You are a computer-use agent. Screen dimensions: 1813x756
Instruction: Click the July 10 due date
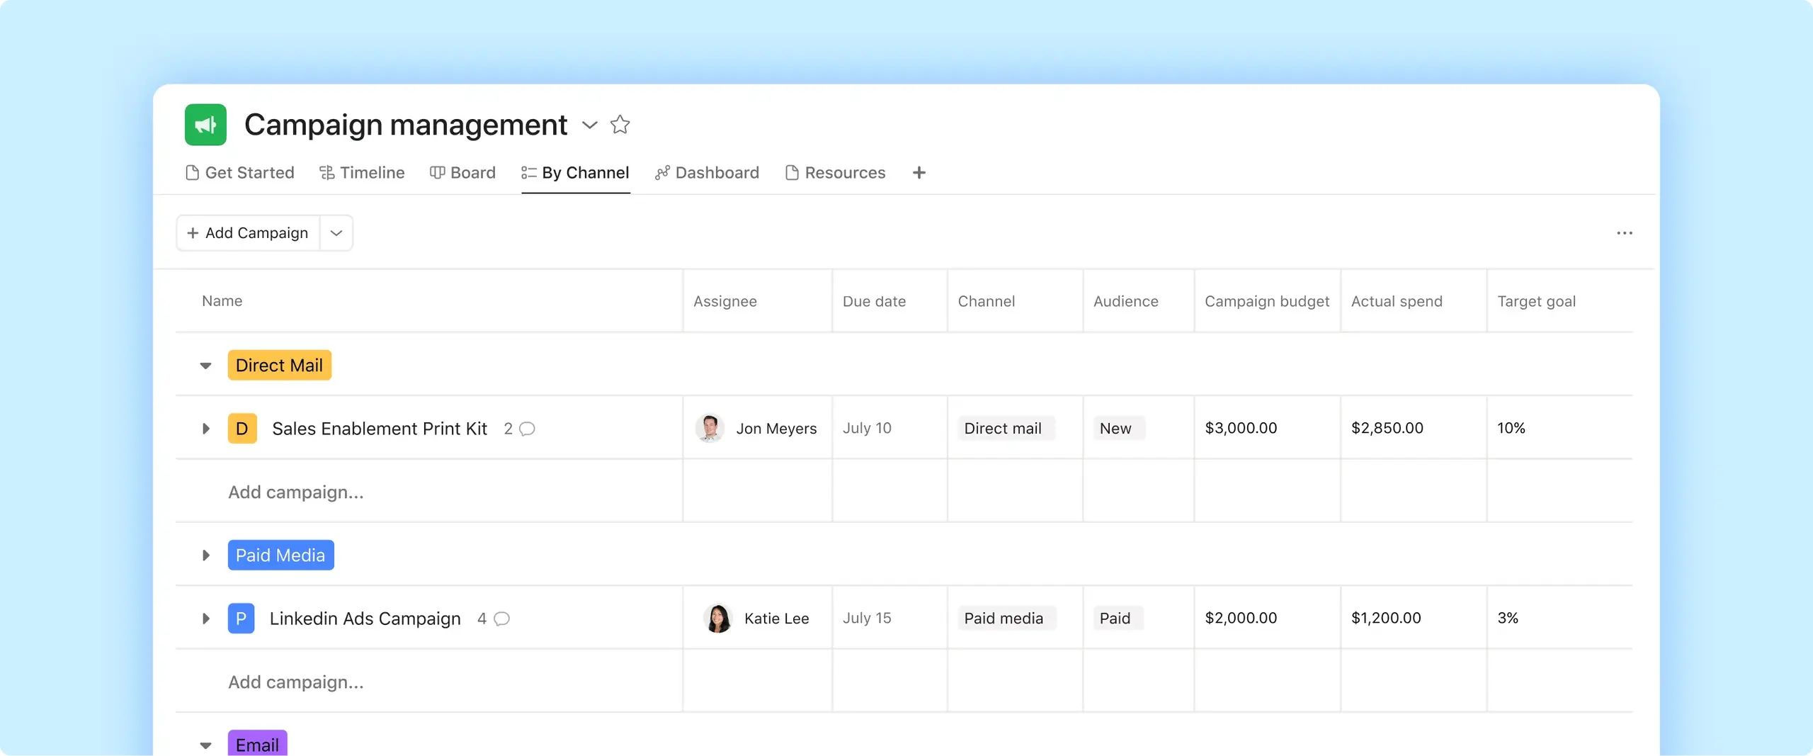[867, 428]
